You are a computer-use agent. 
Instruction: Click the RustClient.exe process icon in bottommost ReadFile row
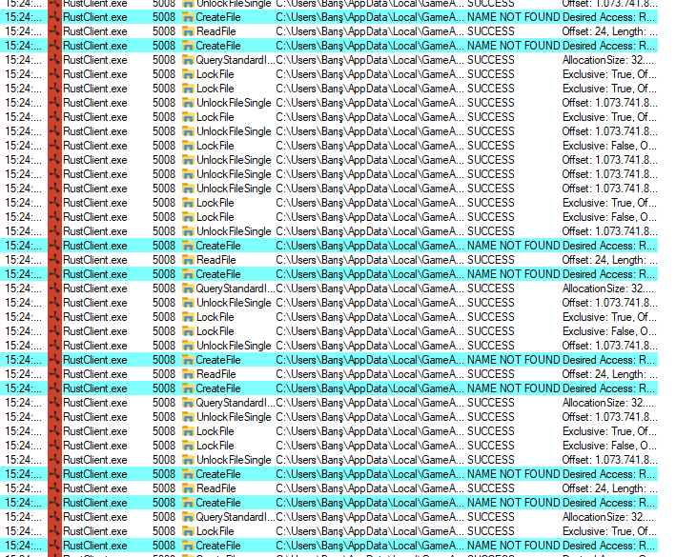(54, 488)
